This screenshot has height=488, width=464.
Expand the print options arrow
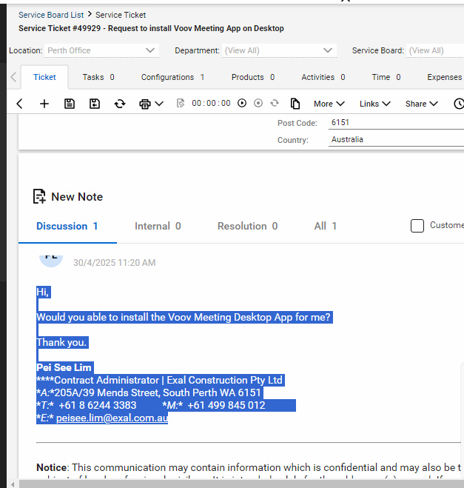[x=159, y=104]
